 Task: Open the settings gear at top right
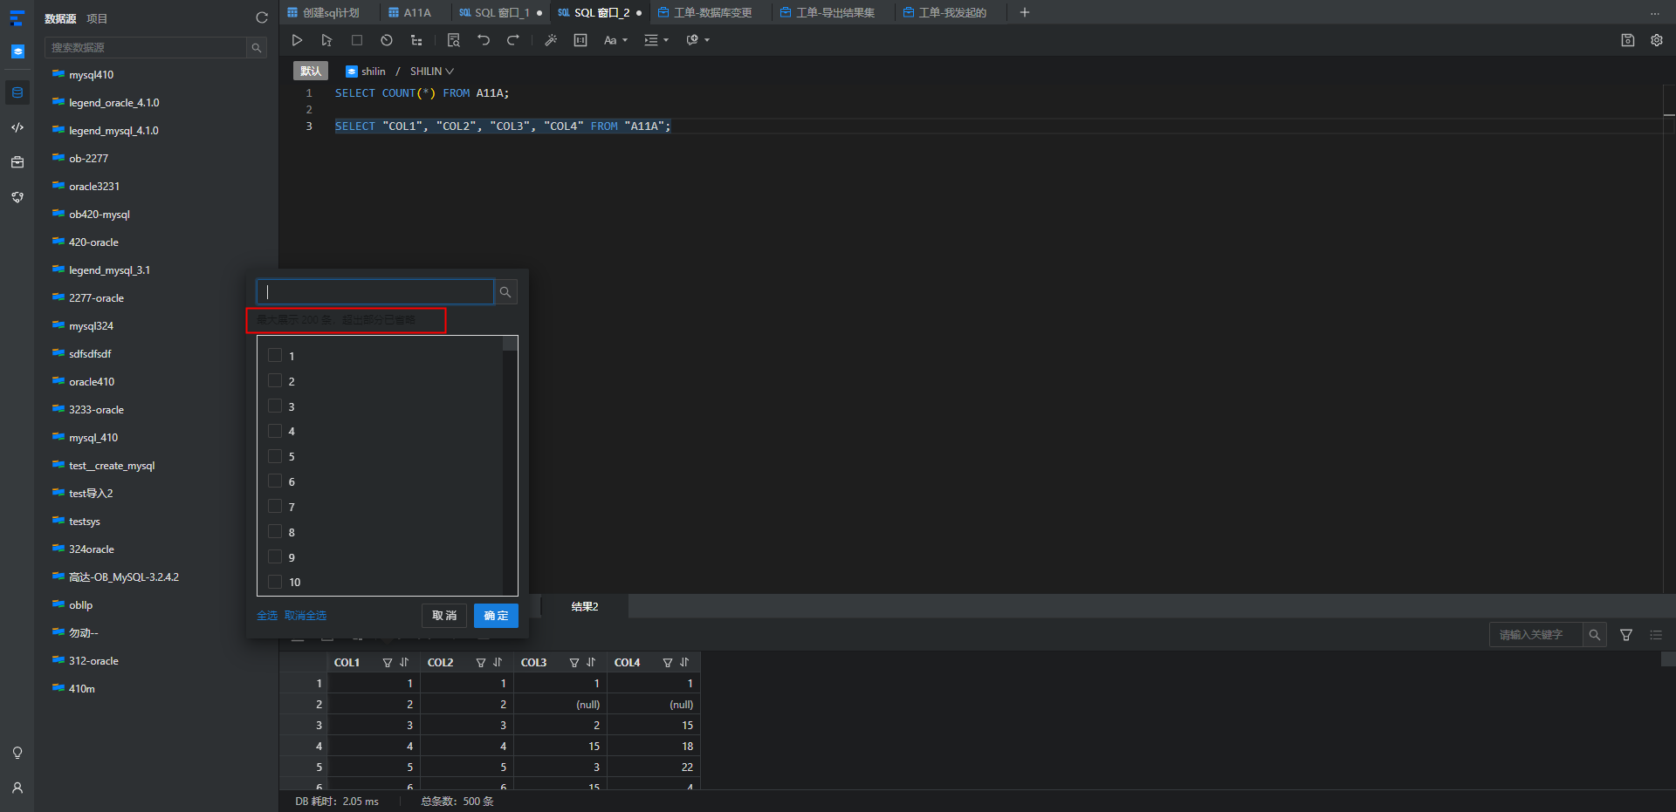tap(1657, 40)
